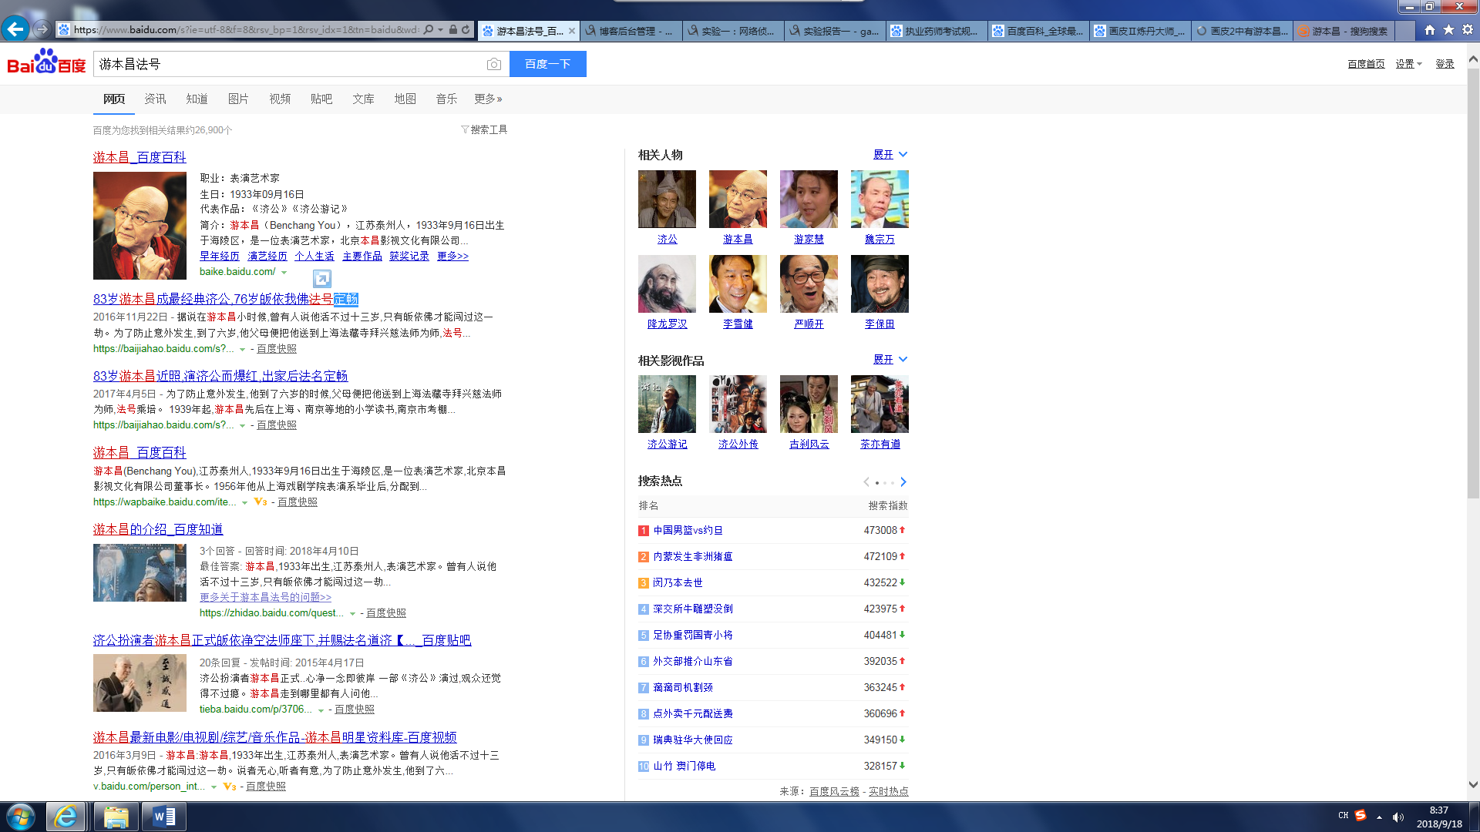Switch to the 视频 search tab
Screen dimensions: 1480x832
280,99
